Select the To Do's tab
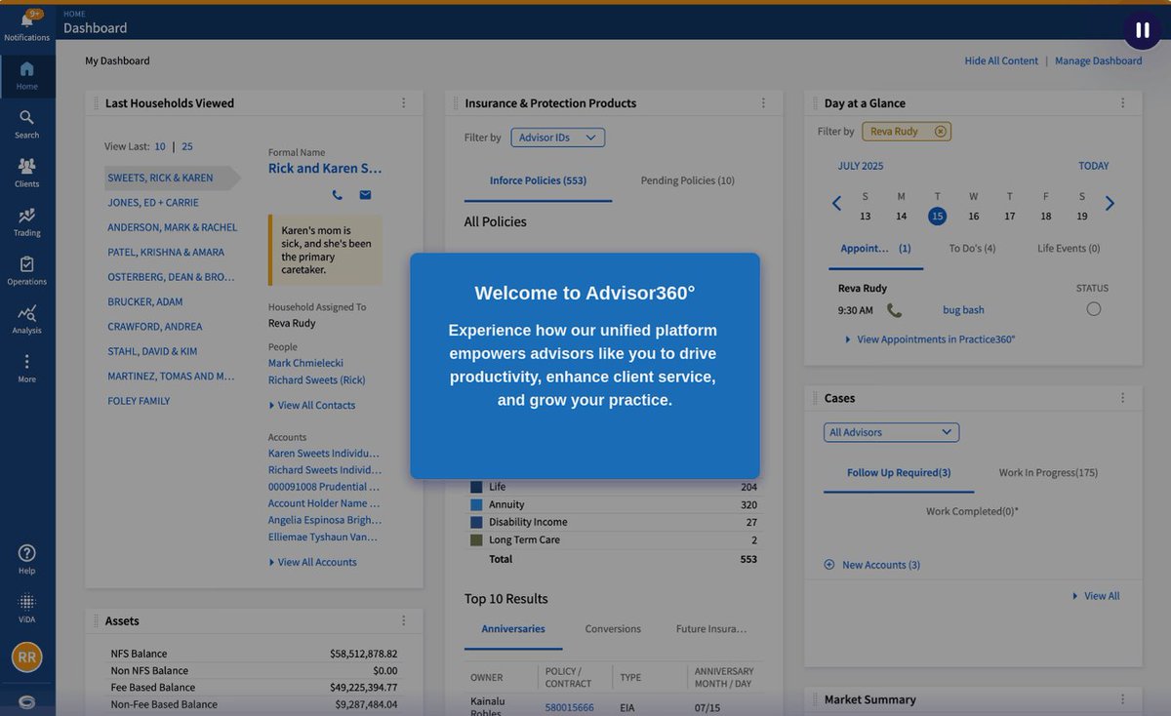The width and height of the screenshot is (1171, 716). click(x=972, y=249)
